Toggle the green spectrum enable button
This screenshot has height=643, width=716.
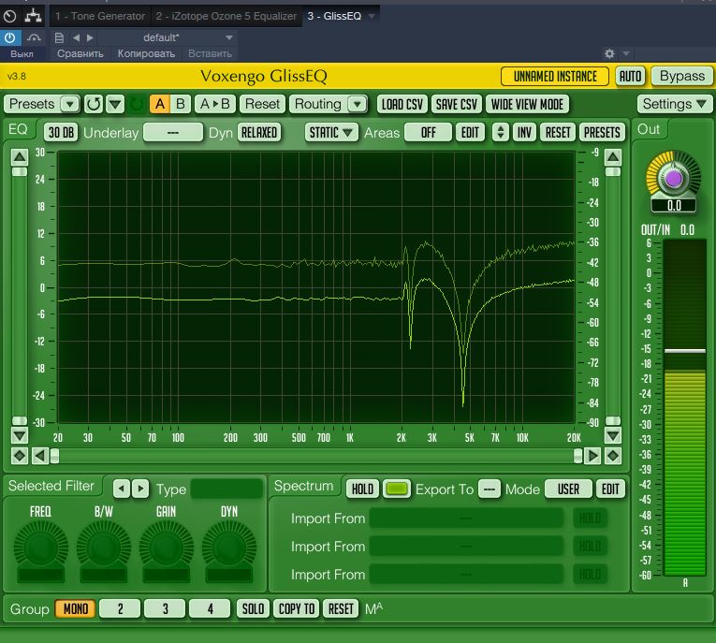pos(396,490)
